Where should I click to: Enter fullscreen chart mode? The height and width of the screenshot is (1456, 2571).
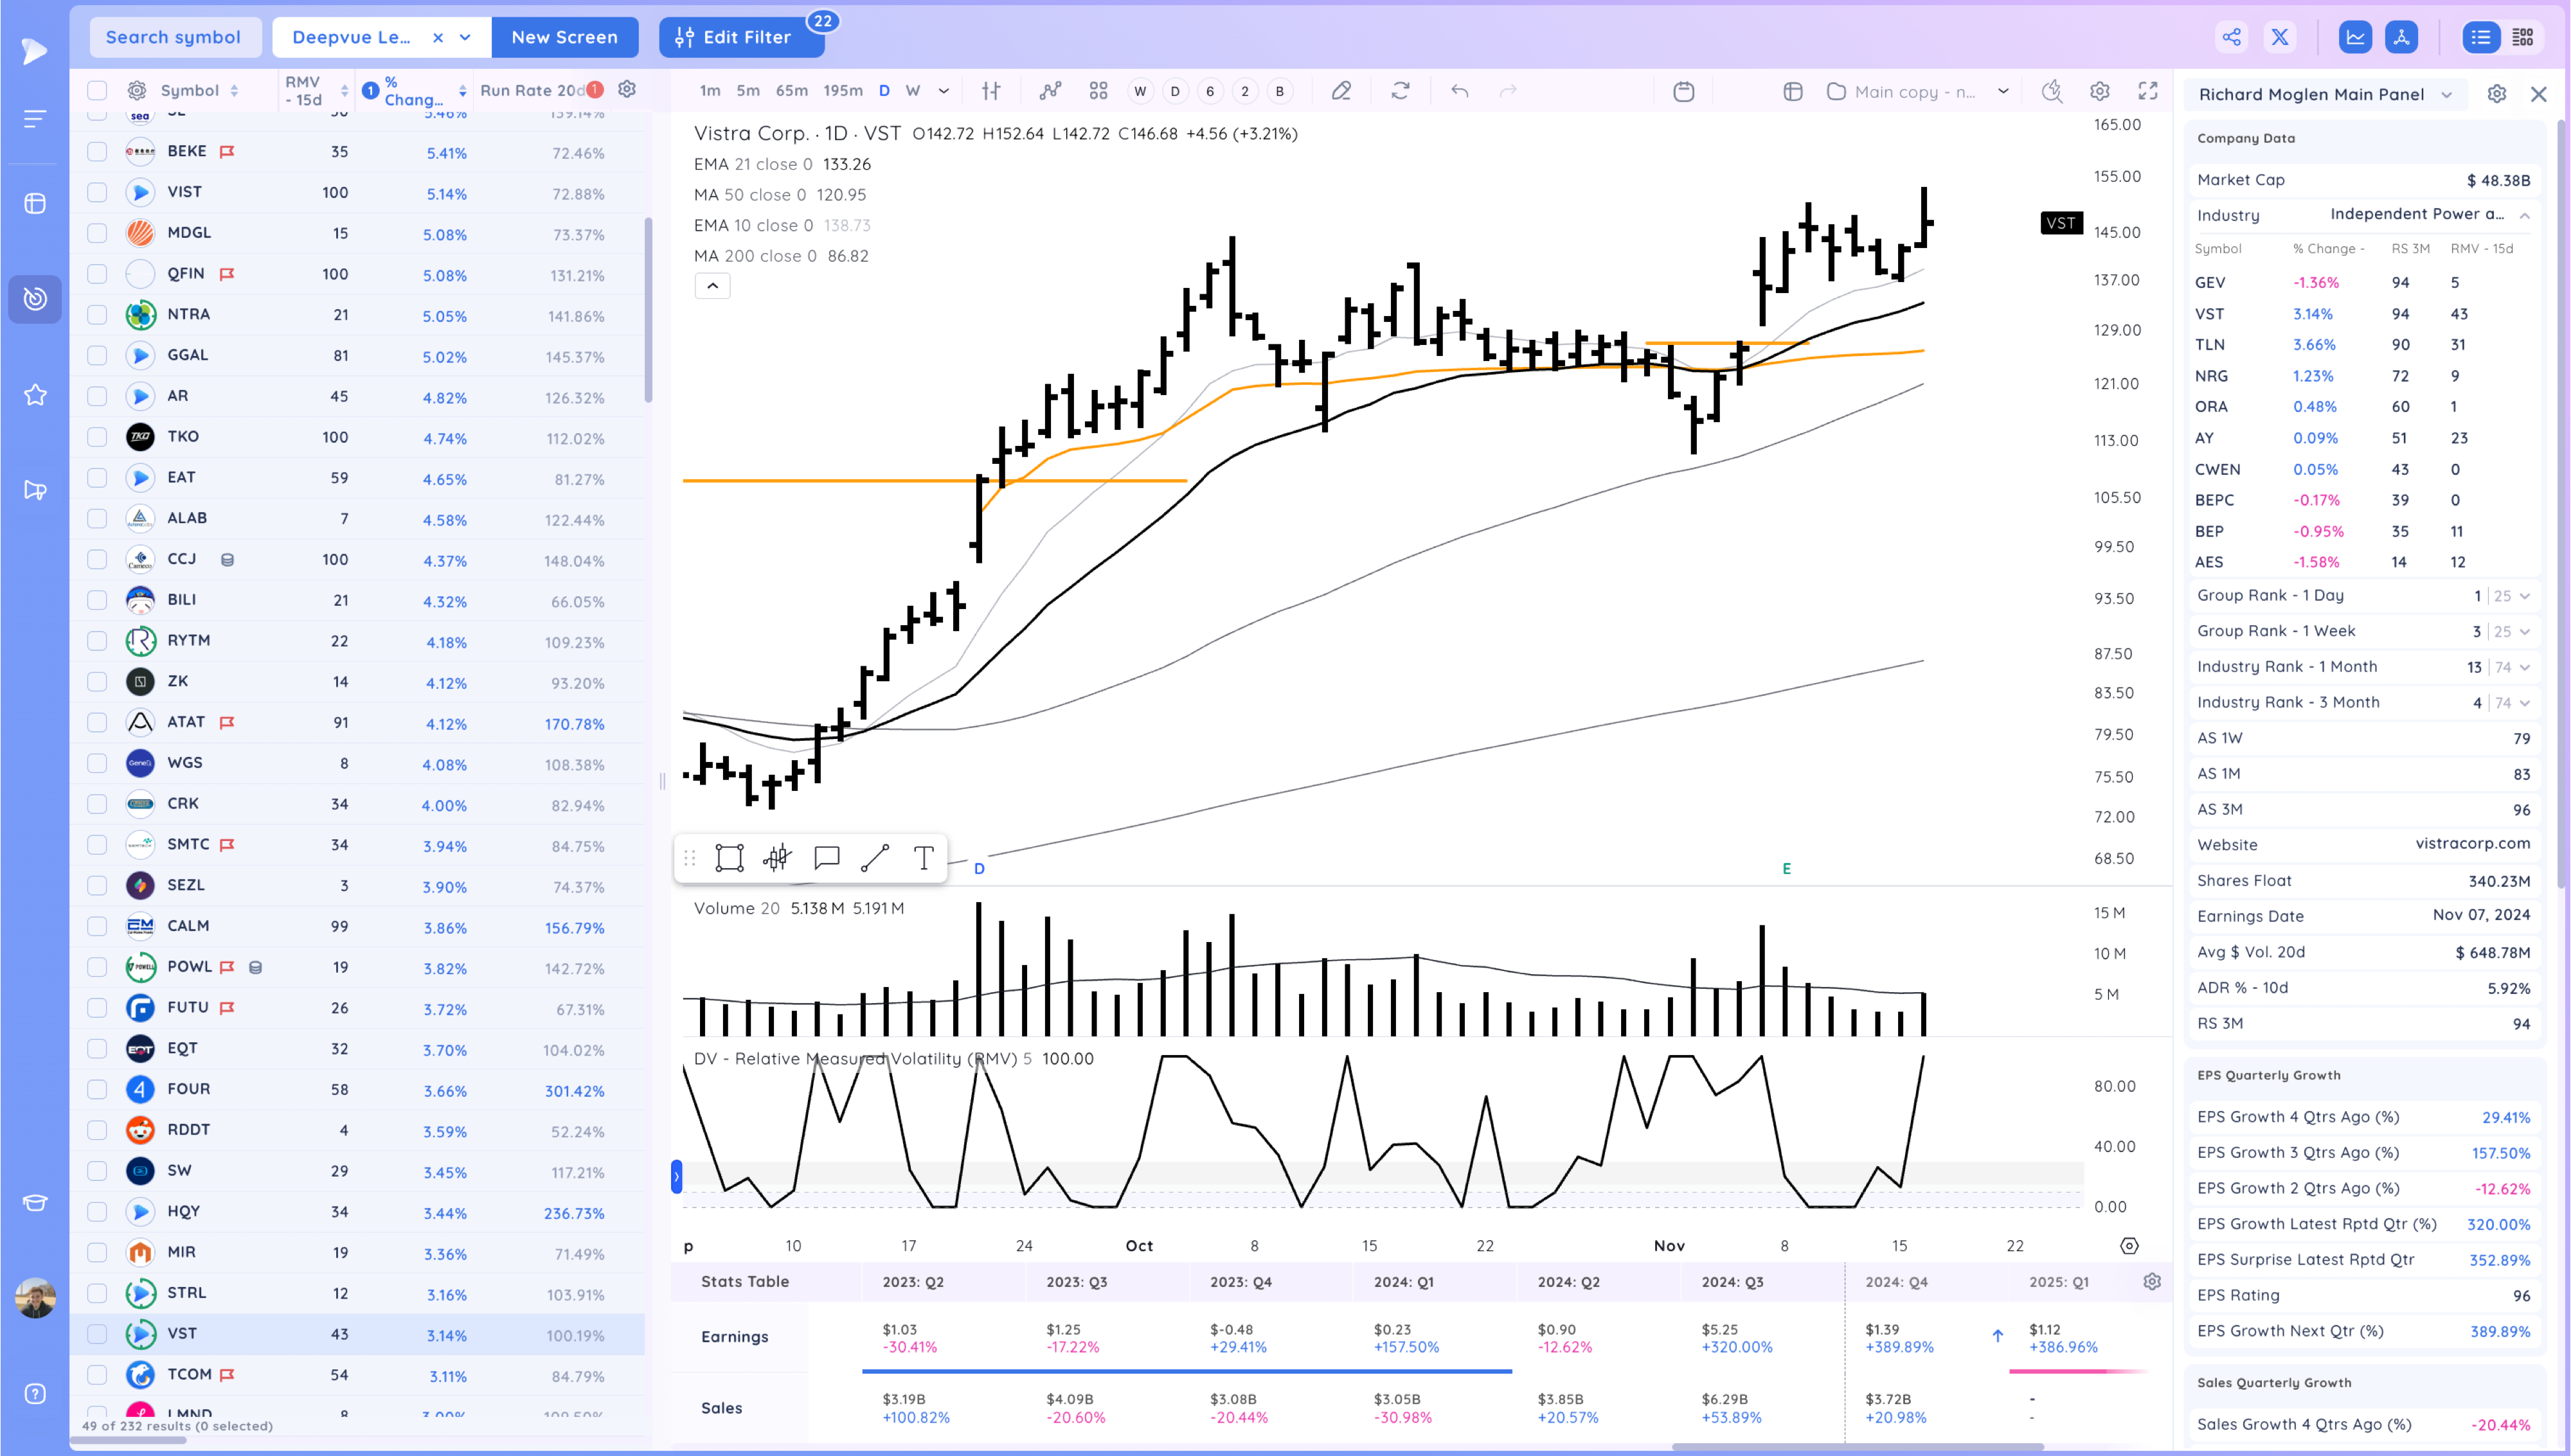click(x=2147, y=91)
